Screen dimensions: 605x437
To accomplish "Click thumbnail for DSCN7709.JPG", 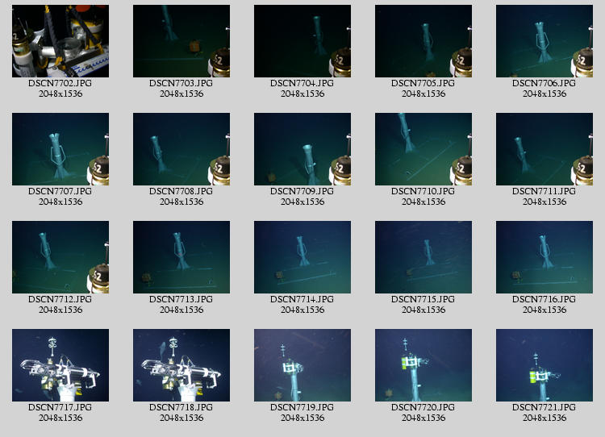I will tap(302, 149).
